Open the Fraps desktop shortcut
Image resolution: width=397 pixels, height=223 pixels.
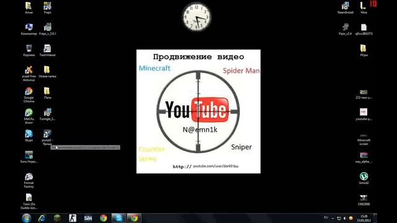[47, 7]
